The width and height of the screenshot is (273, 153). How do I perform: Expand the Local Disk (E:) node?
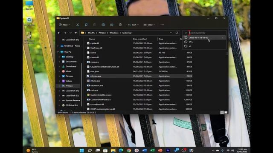[x=59, y=96]
